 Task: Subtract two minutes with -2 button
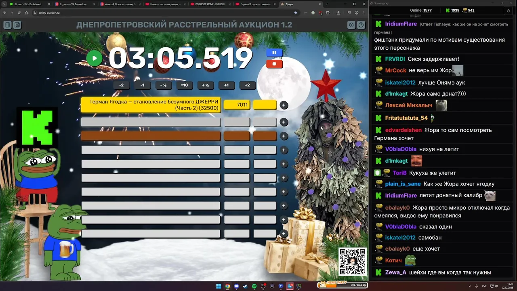click(122, 85)
